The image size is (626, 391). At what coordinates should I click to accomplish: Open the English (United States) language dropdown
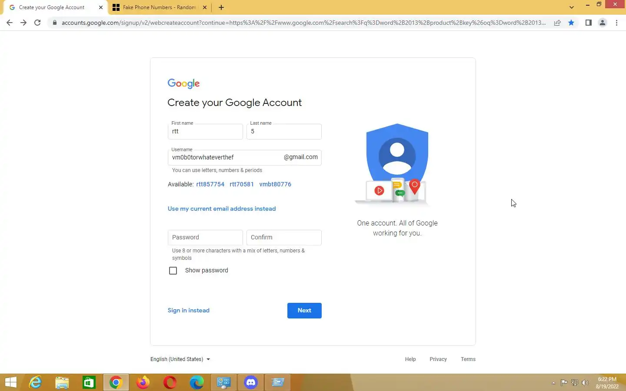(x=180, y=359)
